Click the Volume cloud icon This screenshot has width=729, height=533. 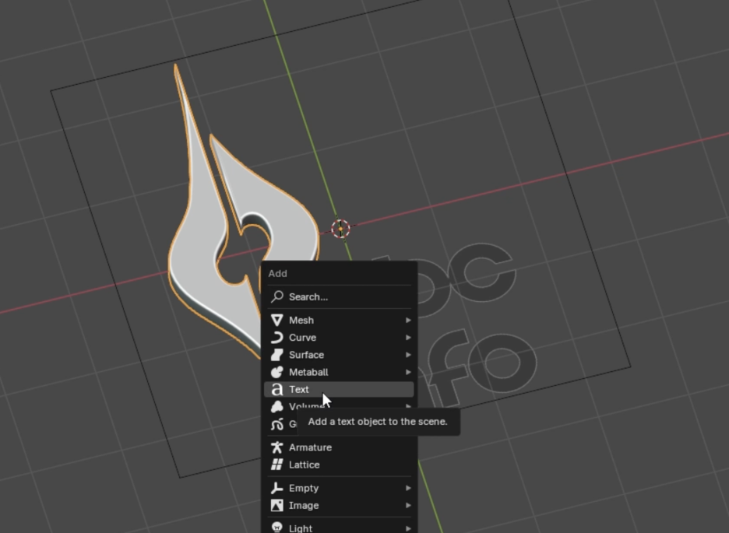pos(277,407)
